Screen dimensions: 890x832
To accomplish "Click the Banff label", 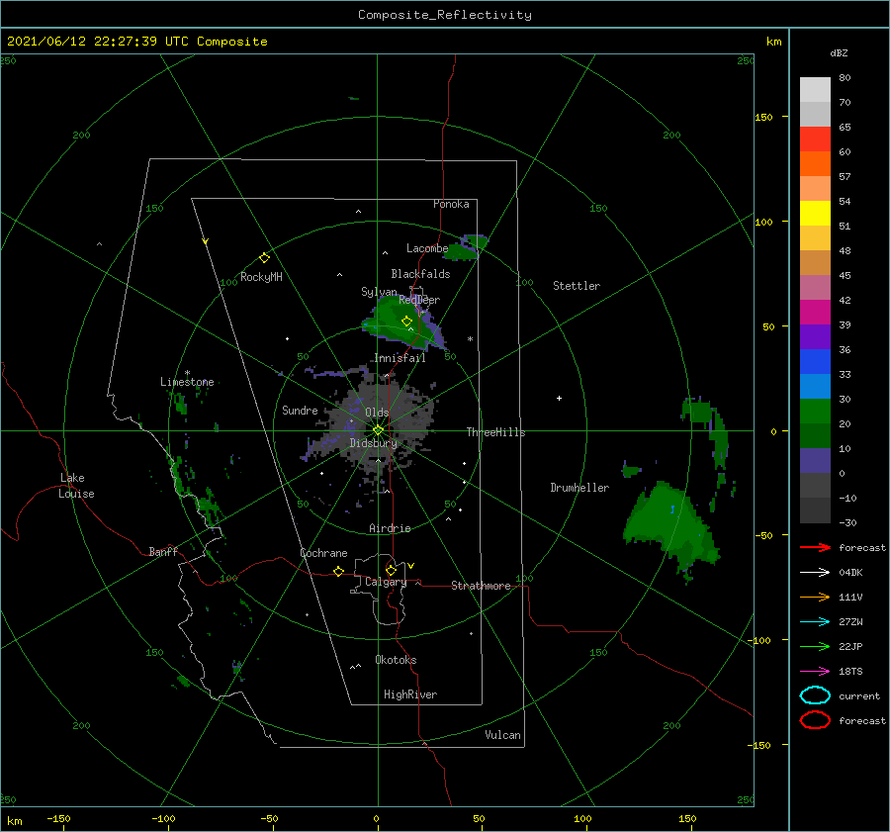I will (x=163, y=551).
